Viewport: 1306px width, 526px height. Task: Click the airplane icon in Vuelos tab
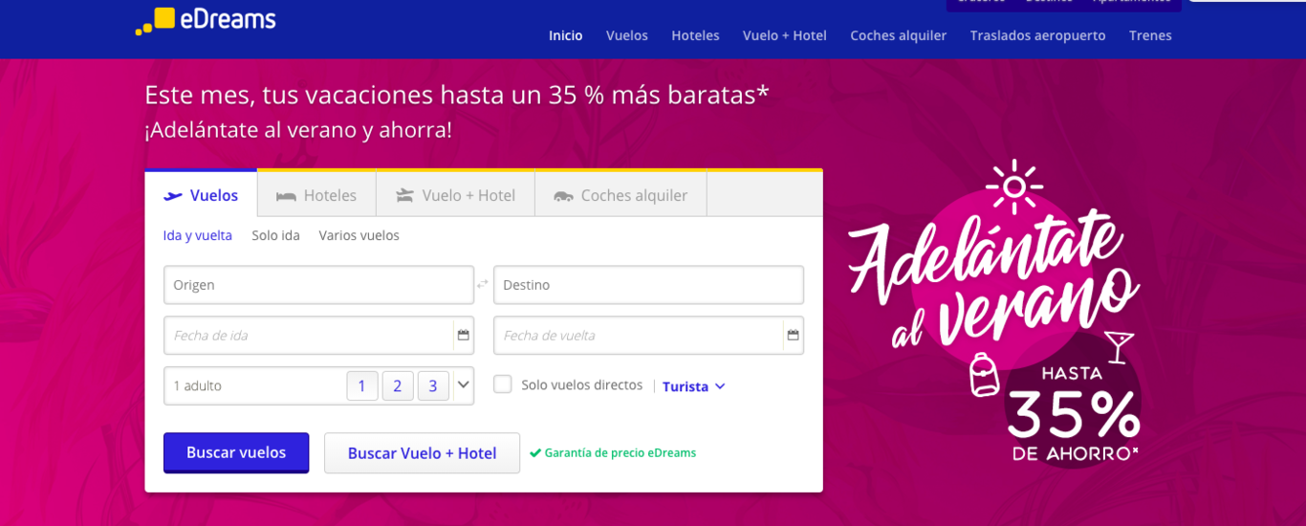point(173,196)
